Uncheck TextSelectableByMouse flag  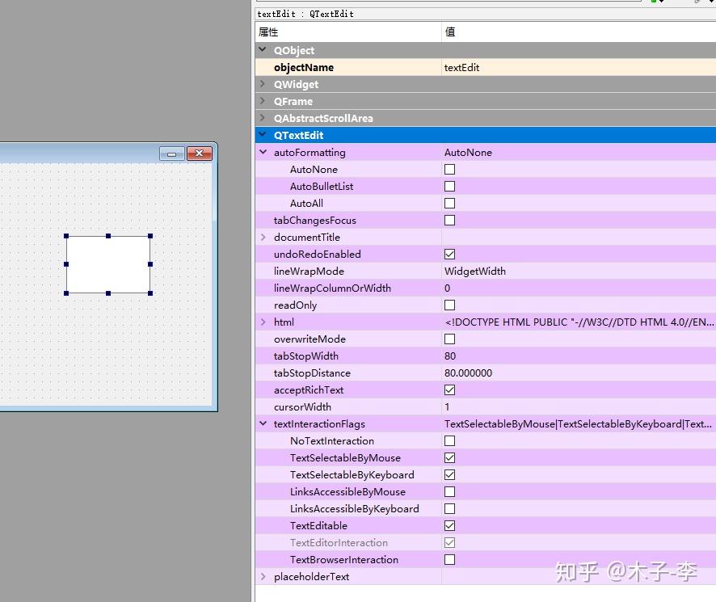click(x=450, y=457)
